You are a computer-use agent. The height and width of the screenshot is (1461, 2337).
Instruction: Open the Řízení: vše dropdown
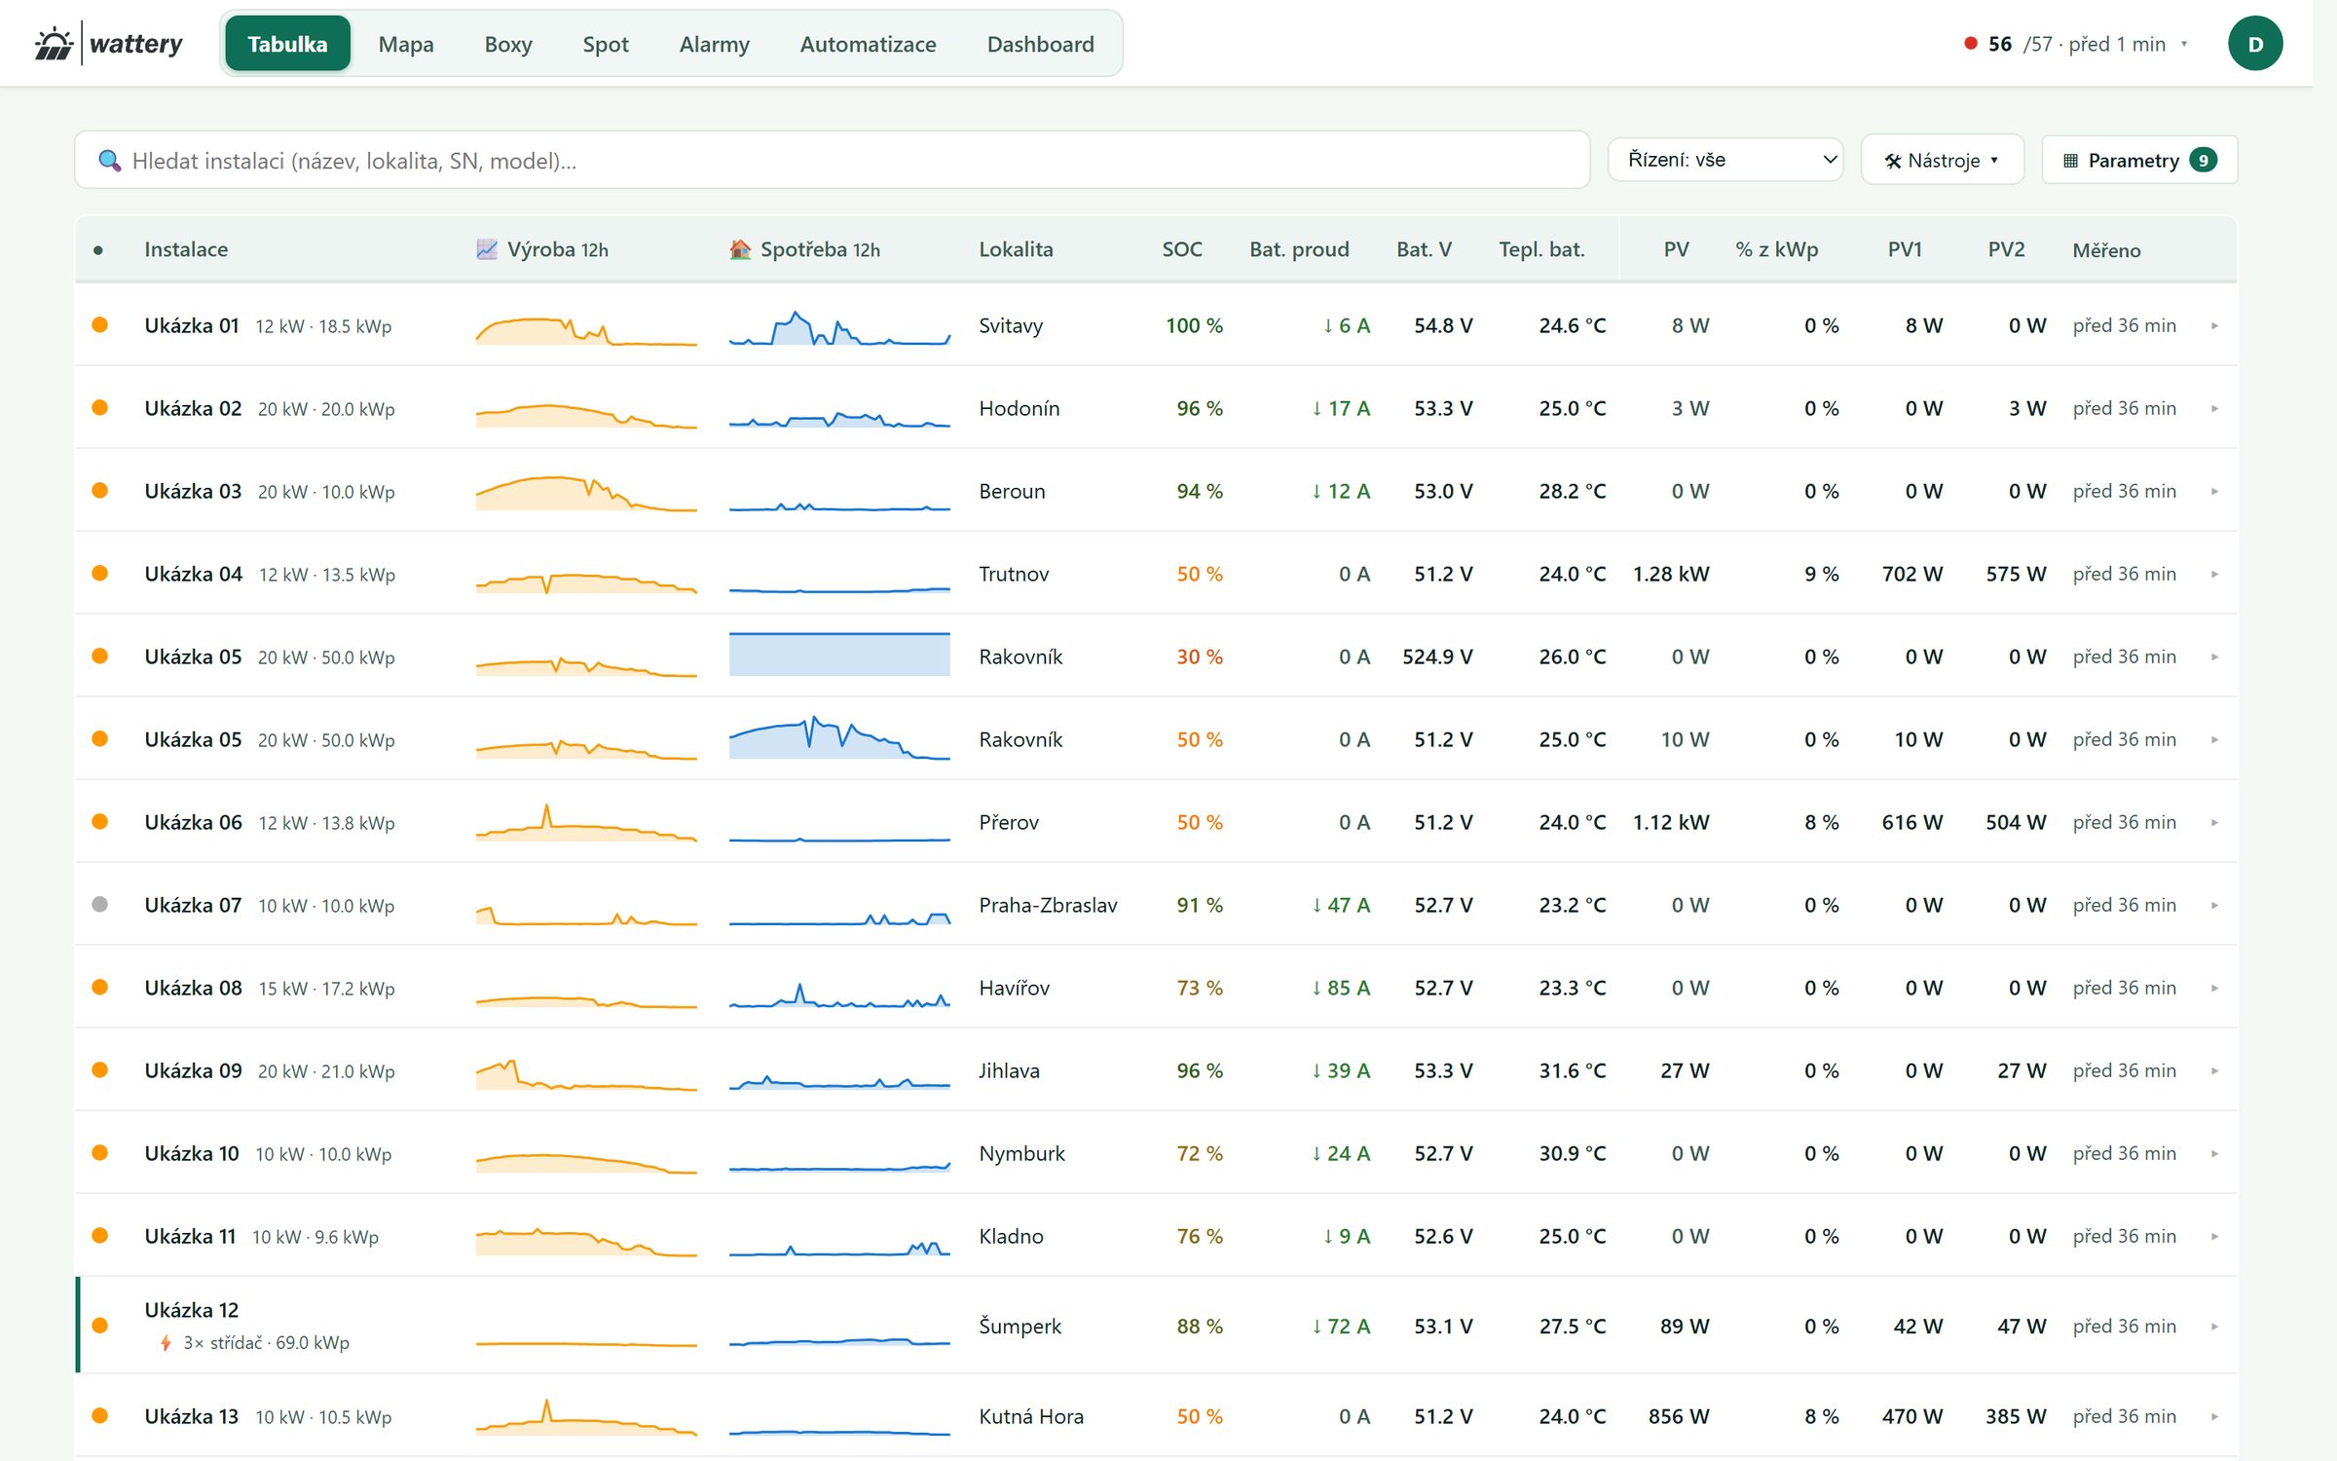(x=1725, y=160)
